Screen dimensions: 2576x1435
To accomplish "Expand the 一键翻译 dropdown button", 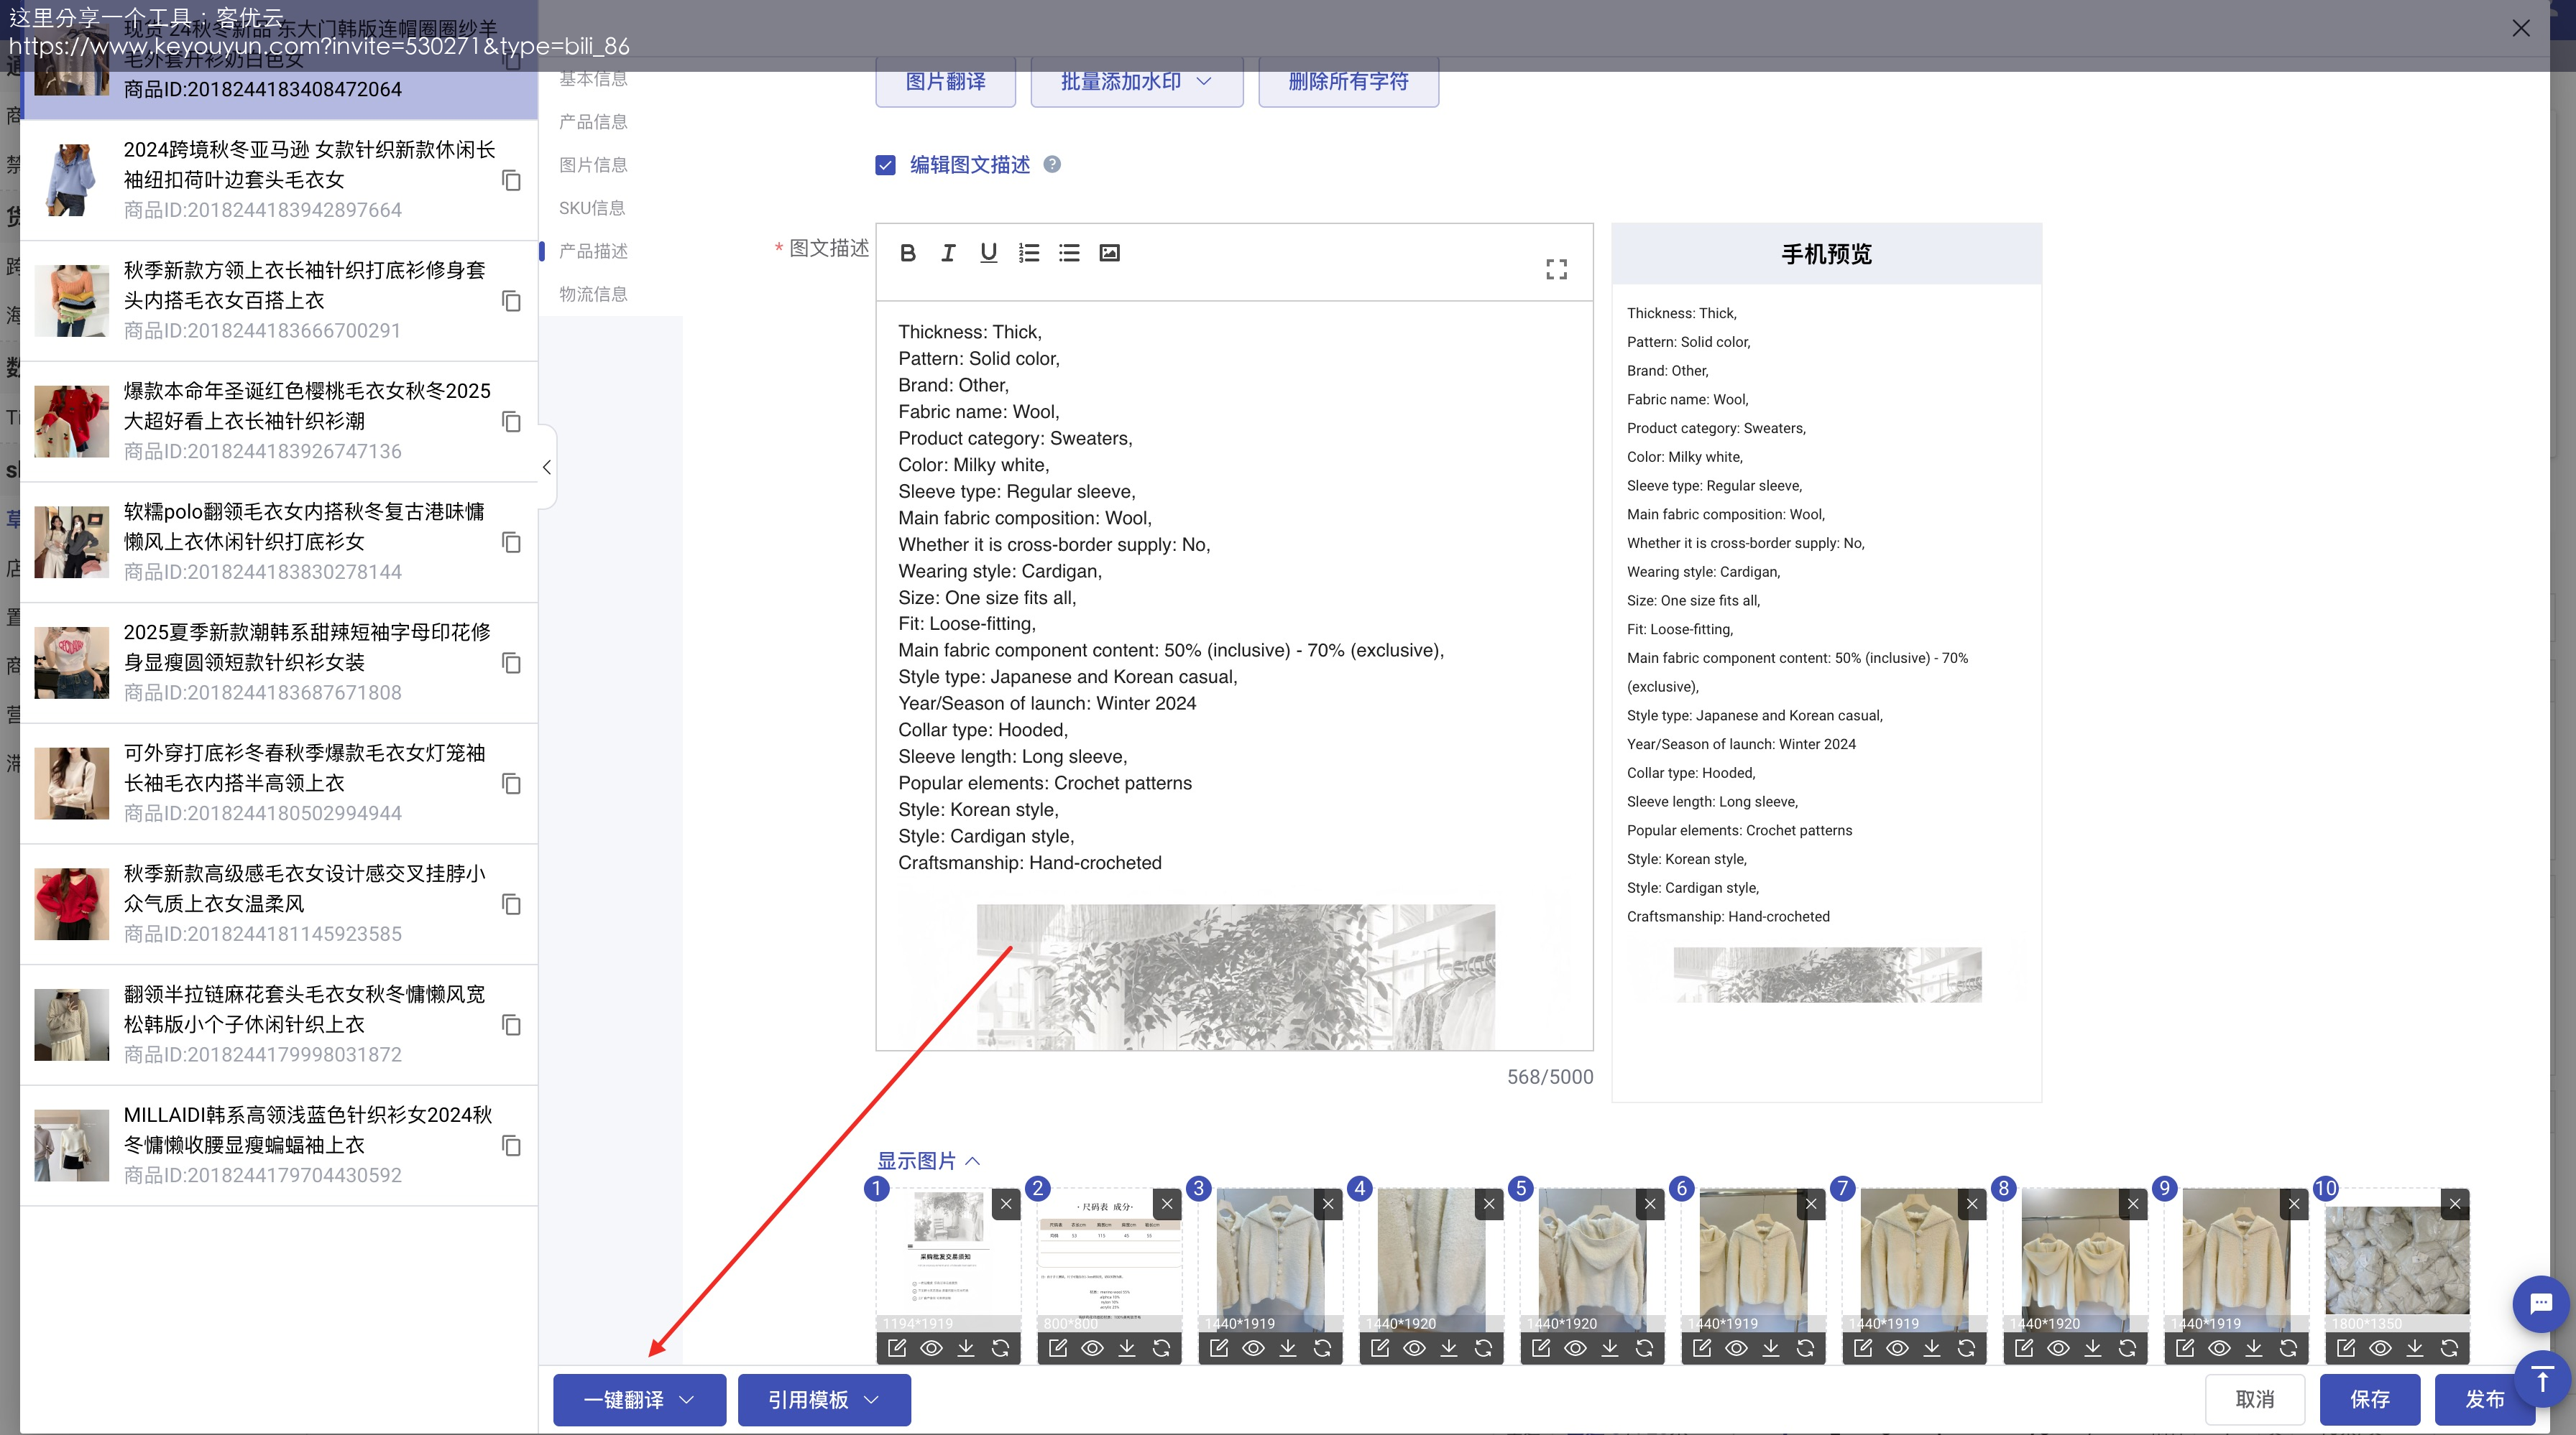I will [639, 1399].
